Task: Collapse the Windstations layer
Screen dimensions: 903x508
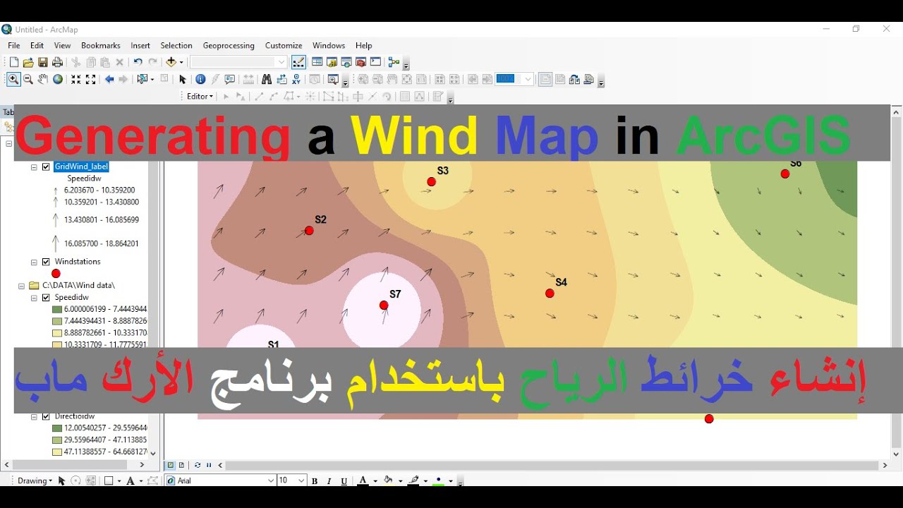Action: click(x=34, y=262)
